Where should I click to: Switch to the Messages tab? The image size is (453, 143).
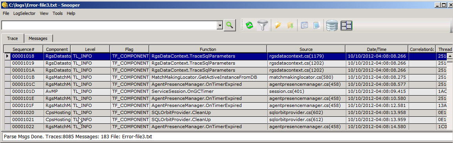click(38, 38)
